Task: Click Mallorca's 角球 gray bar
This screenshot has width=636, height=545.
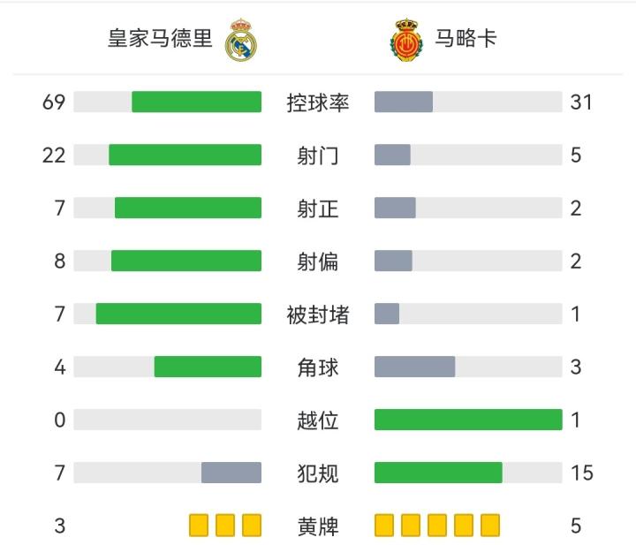Action: pyautogui.click(x=414, y=367)
